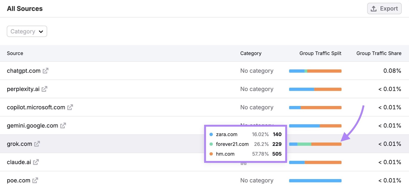Click the Source column header

point(15,53)
